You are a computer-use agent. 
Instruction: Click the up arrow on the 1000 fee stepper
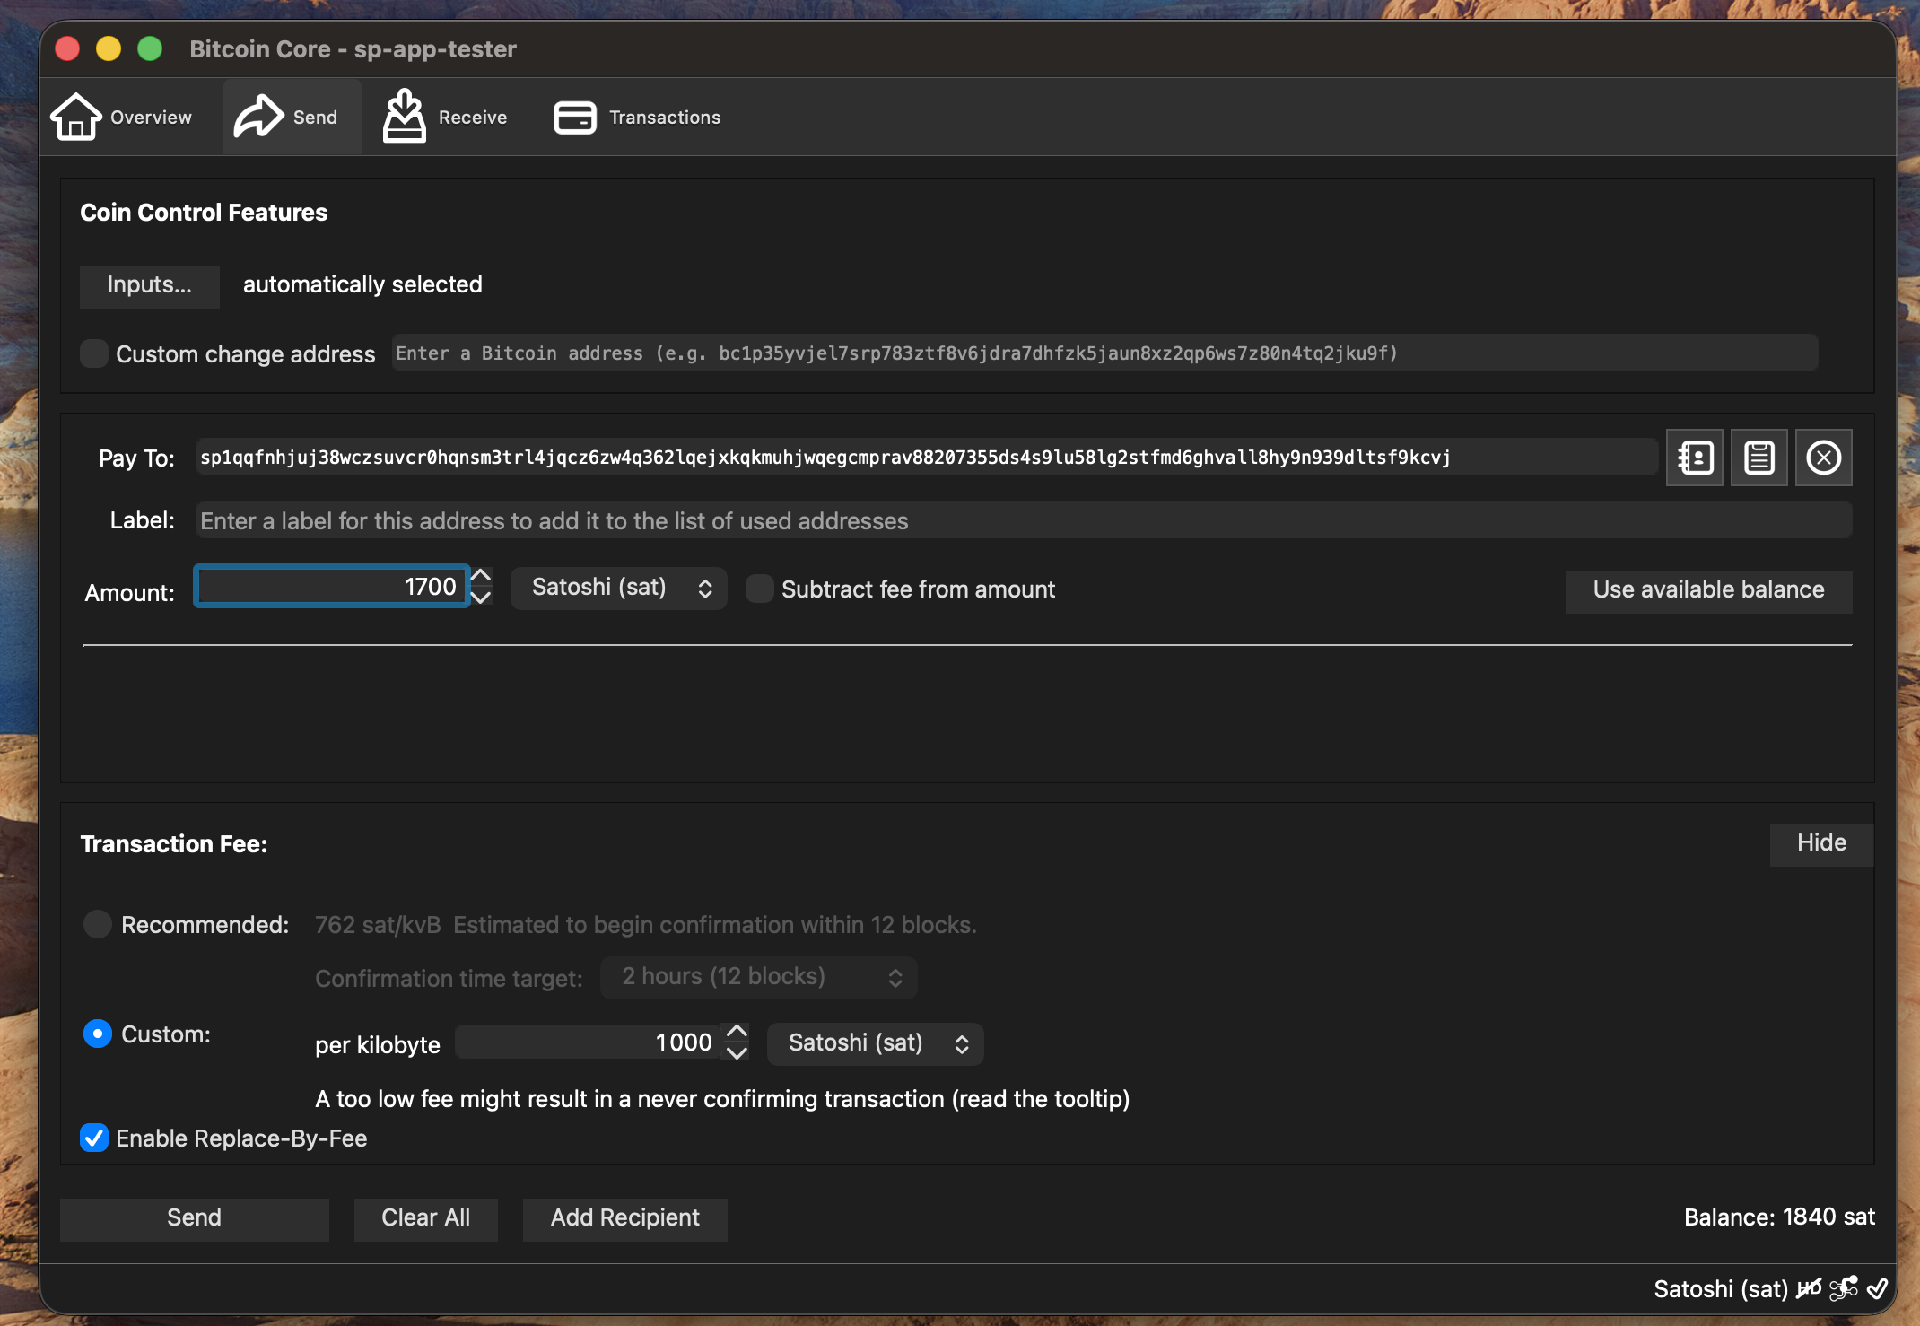(736, 1033)
